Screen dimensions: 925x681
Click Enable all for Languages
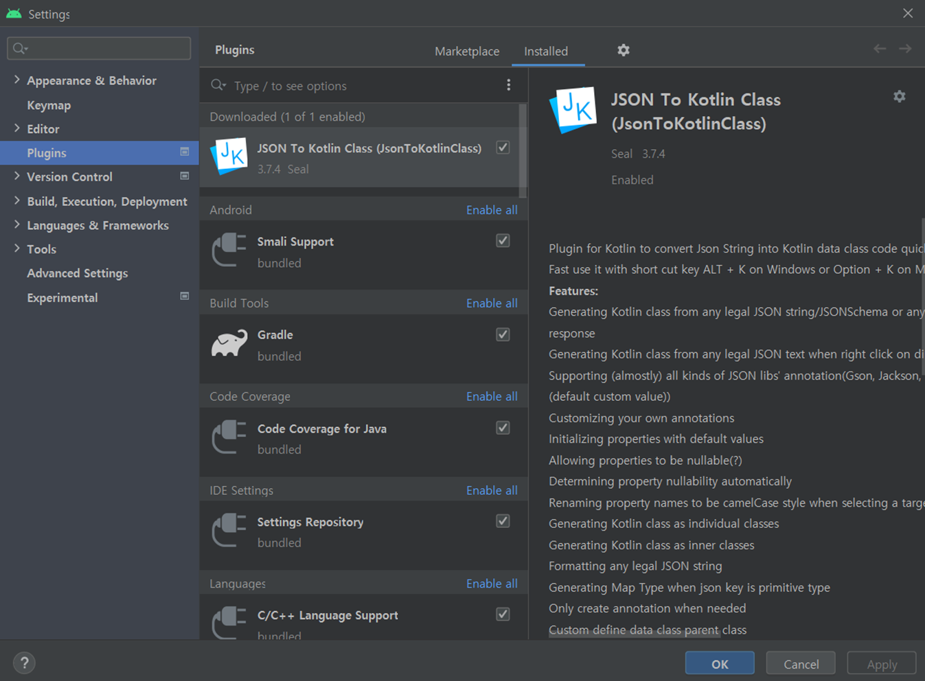point(492,584)
